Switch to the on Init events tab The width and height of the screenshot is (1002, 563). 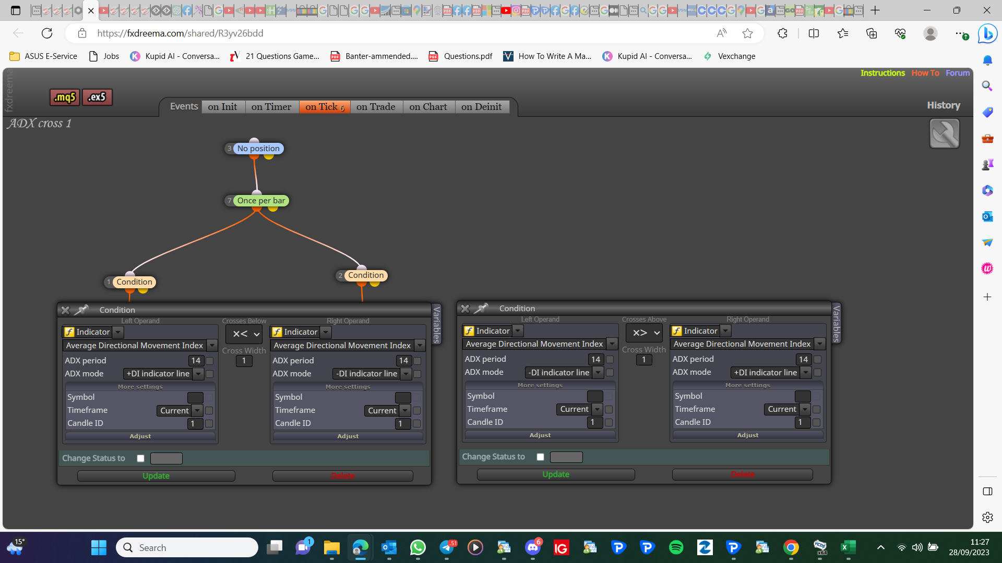223,107
